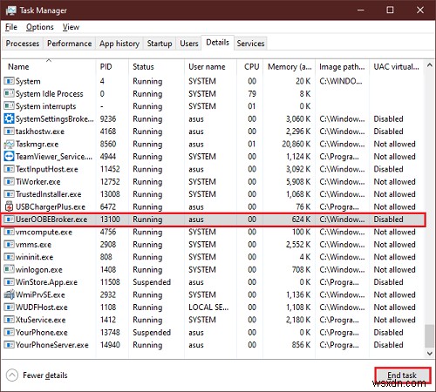Click the 5,908 K memory cell
Image resolution: width=436 pixels, height=392 pixels.
point(298,182)
